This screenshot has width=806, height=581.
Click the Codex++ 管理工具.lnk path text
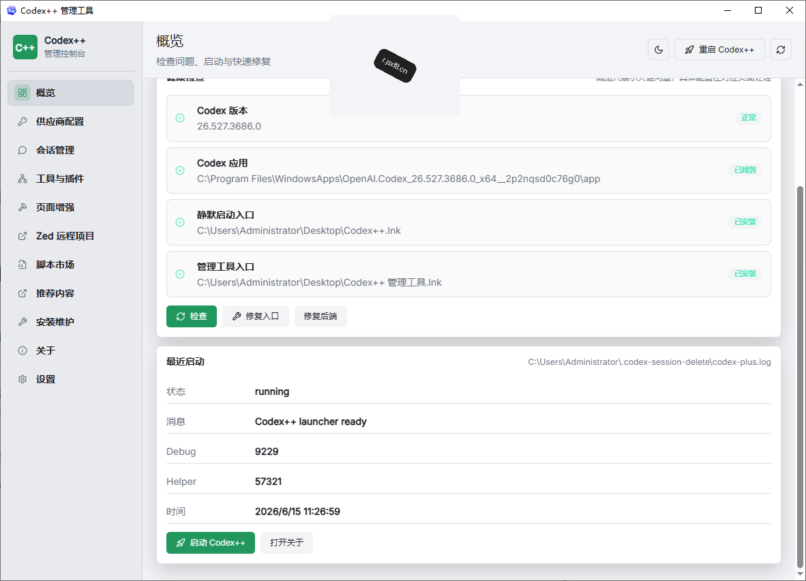[x=319, y=283]
